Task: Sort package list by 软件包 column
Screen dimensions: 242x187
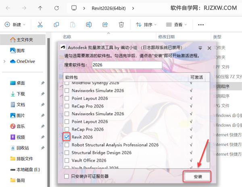Action: [125, 77]
